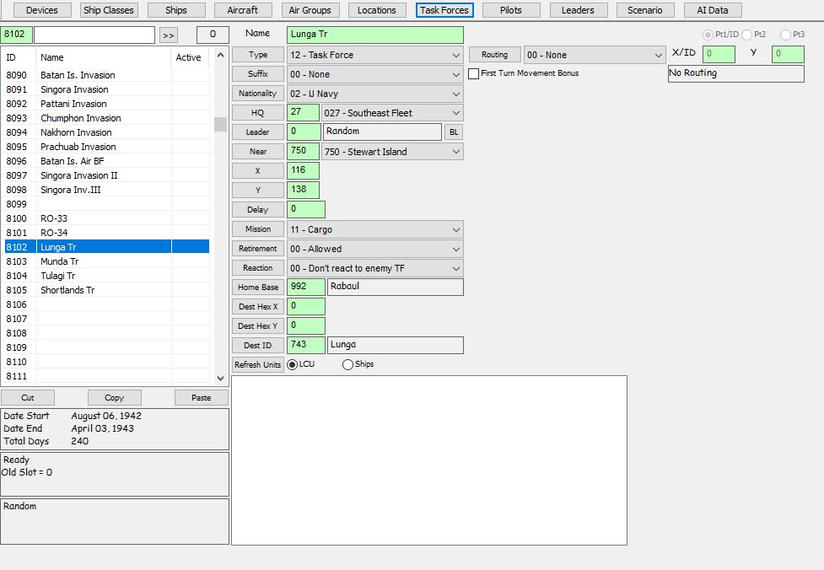Image resolution: width=824 pixels, height=570 pixels.
Task: Click the Name field Lunga Tr
Action: tap(375, 35)
